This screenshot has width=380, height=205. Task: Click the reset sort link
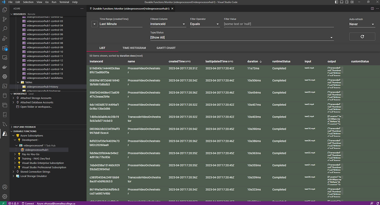139,56
